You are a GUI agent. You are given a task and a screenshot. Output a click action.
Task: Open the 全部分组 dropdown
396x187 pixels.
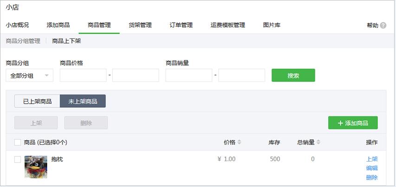click(x=30, y=75)
